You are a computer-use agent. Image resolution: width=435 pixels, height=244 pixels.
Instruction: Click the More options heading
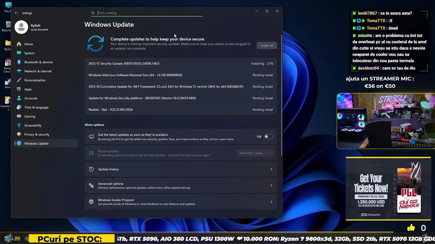[94, 125]
